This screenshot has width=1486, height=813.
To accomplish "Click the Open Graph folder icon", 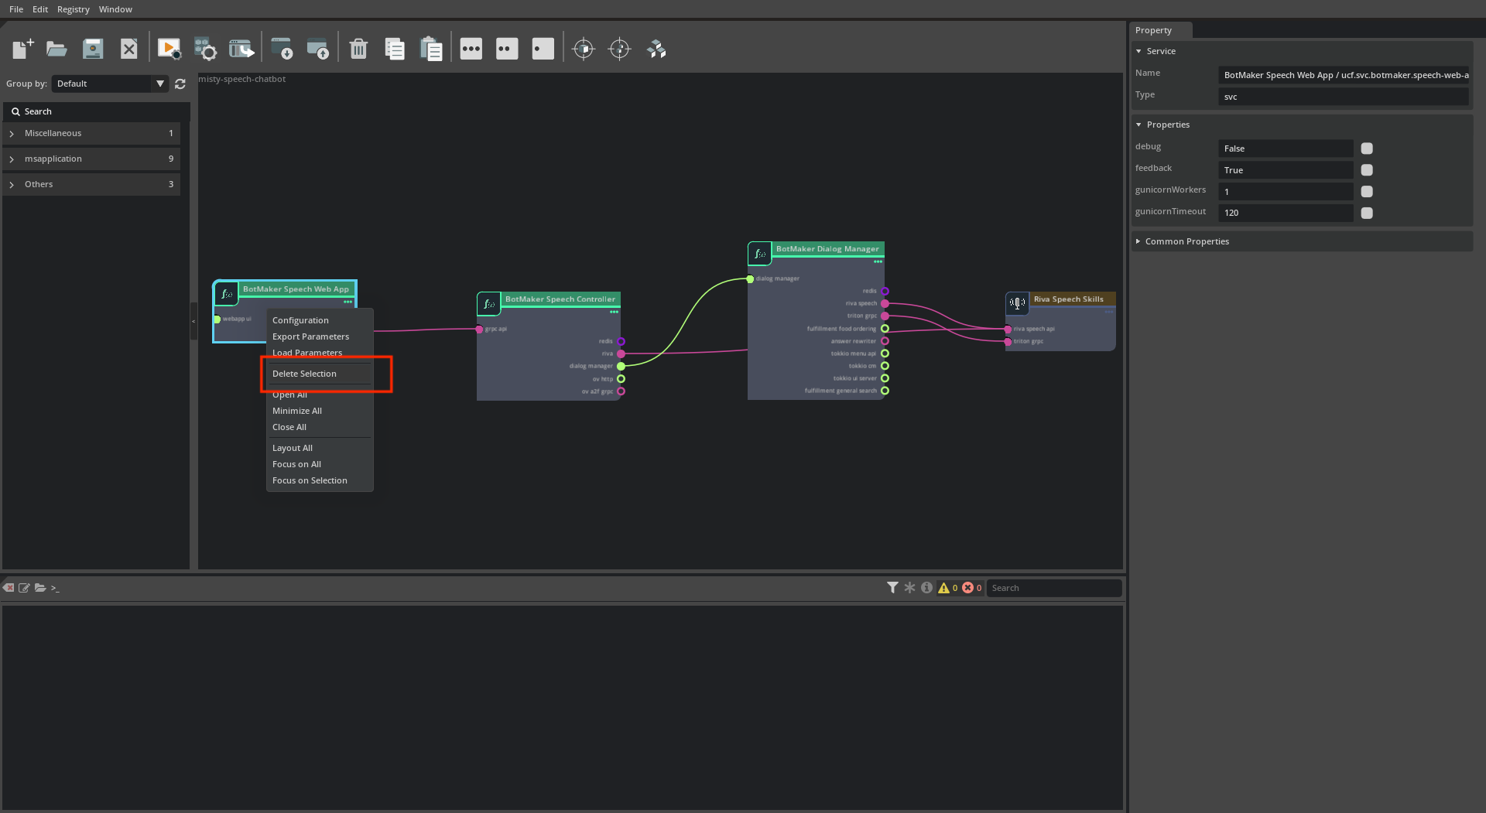I will point(56,49).
